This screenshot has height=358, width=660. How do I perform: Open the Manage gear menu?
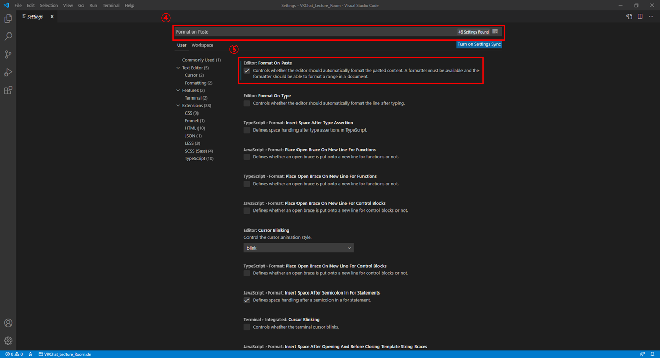coord(8,341)
